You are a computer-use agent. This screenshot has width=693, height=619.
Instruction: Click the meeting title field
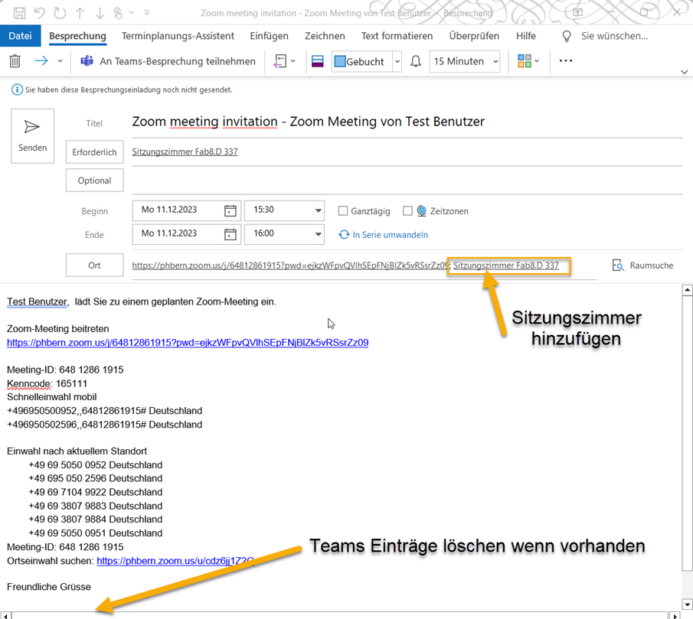point(407,122)
